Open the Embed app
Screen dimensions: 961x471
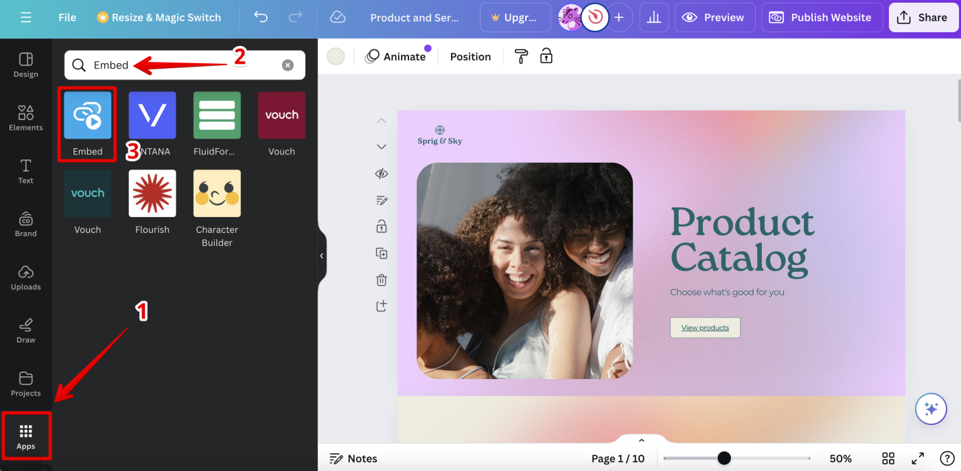pos(88,115)
